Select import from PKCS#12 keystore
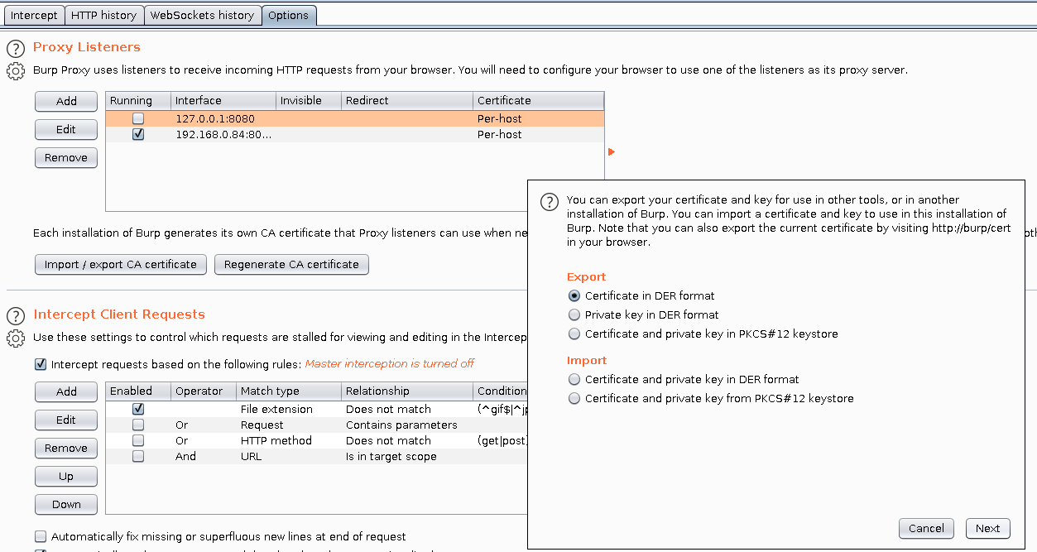1037x552 pixels. 574,398
